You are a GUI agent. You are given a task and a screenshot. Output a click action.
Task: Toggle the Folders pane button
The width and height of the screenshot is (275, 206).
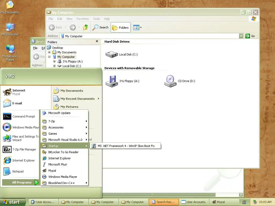(x=121, y=28)
